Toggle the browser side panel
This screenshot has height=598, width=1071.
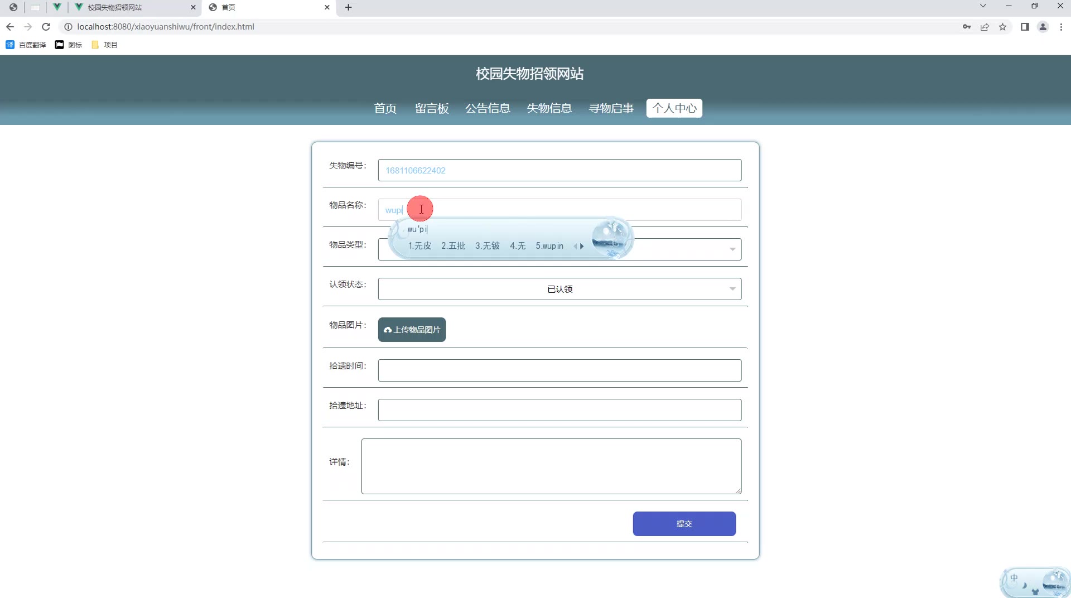(x=1025, y=27)
